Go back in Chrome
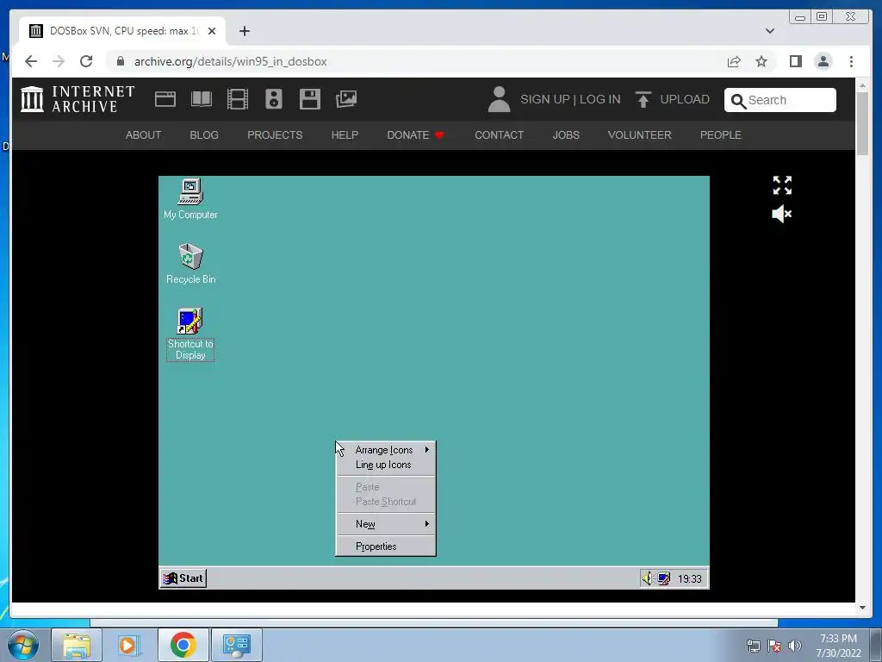Image resolution: width=882 pixels, height=662 pixels. (31, 61)
